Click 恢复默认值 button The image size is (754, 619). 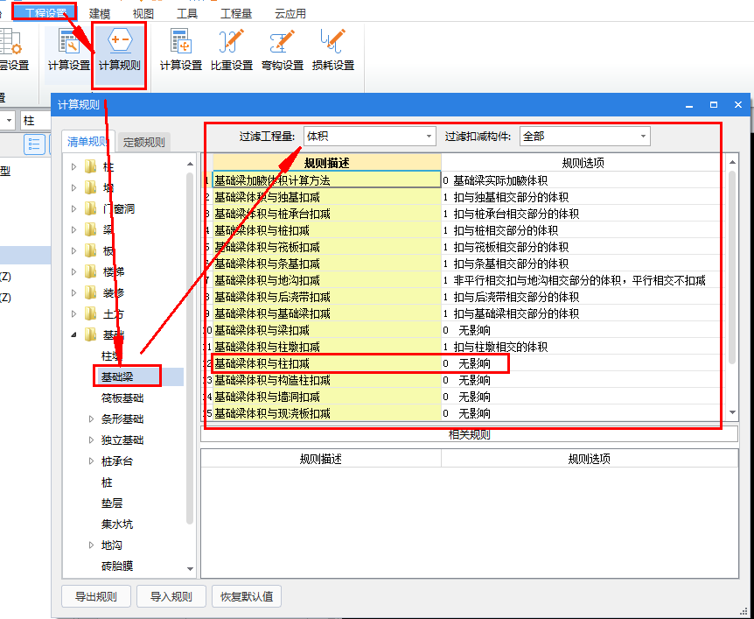point(247,597)
